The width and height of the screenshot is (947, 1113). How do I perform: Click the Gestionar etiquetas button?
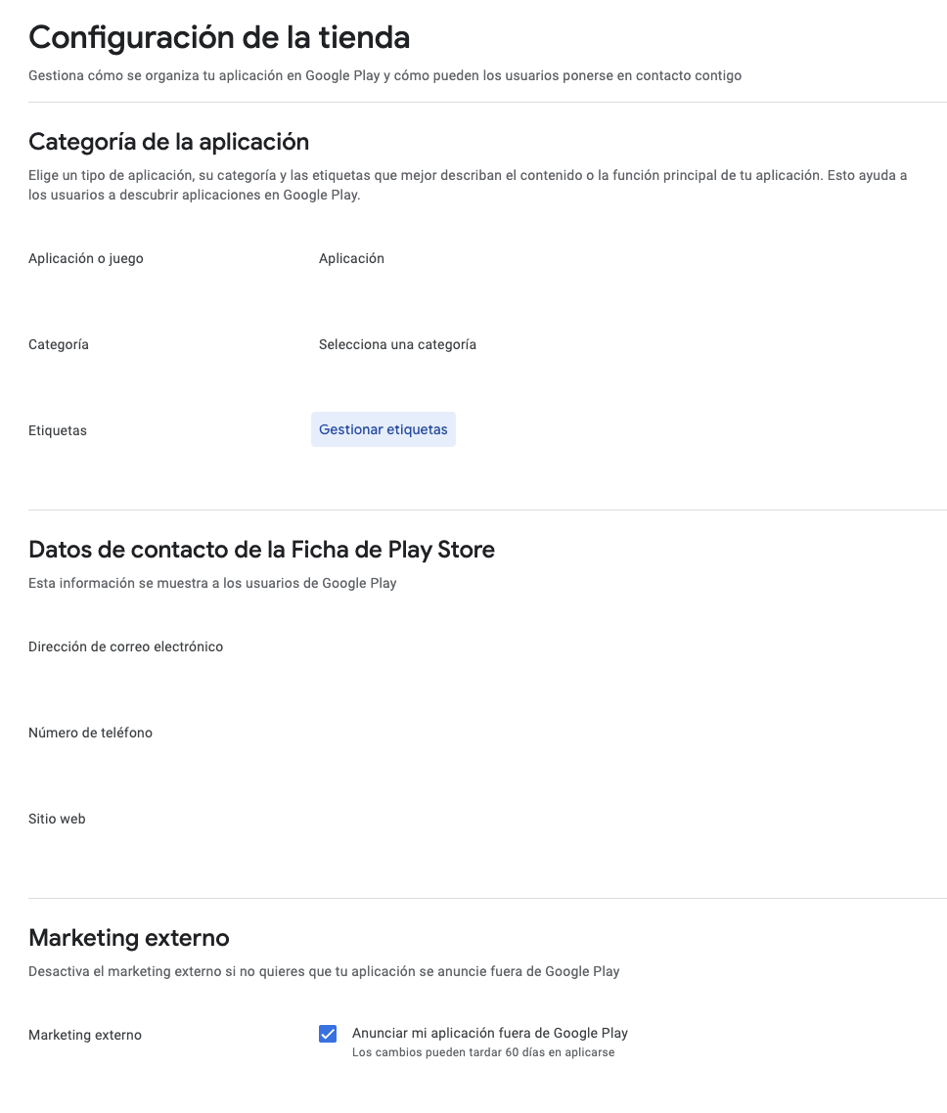383,429
